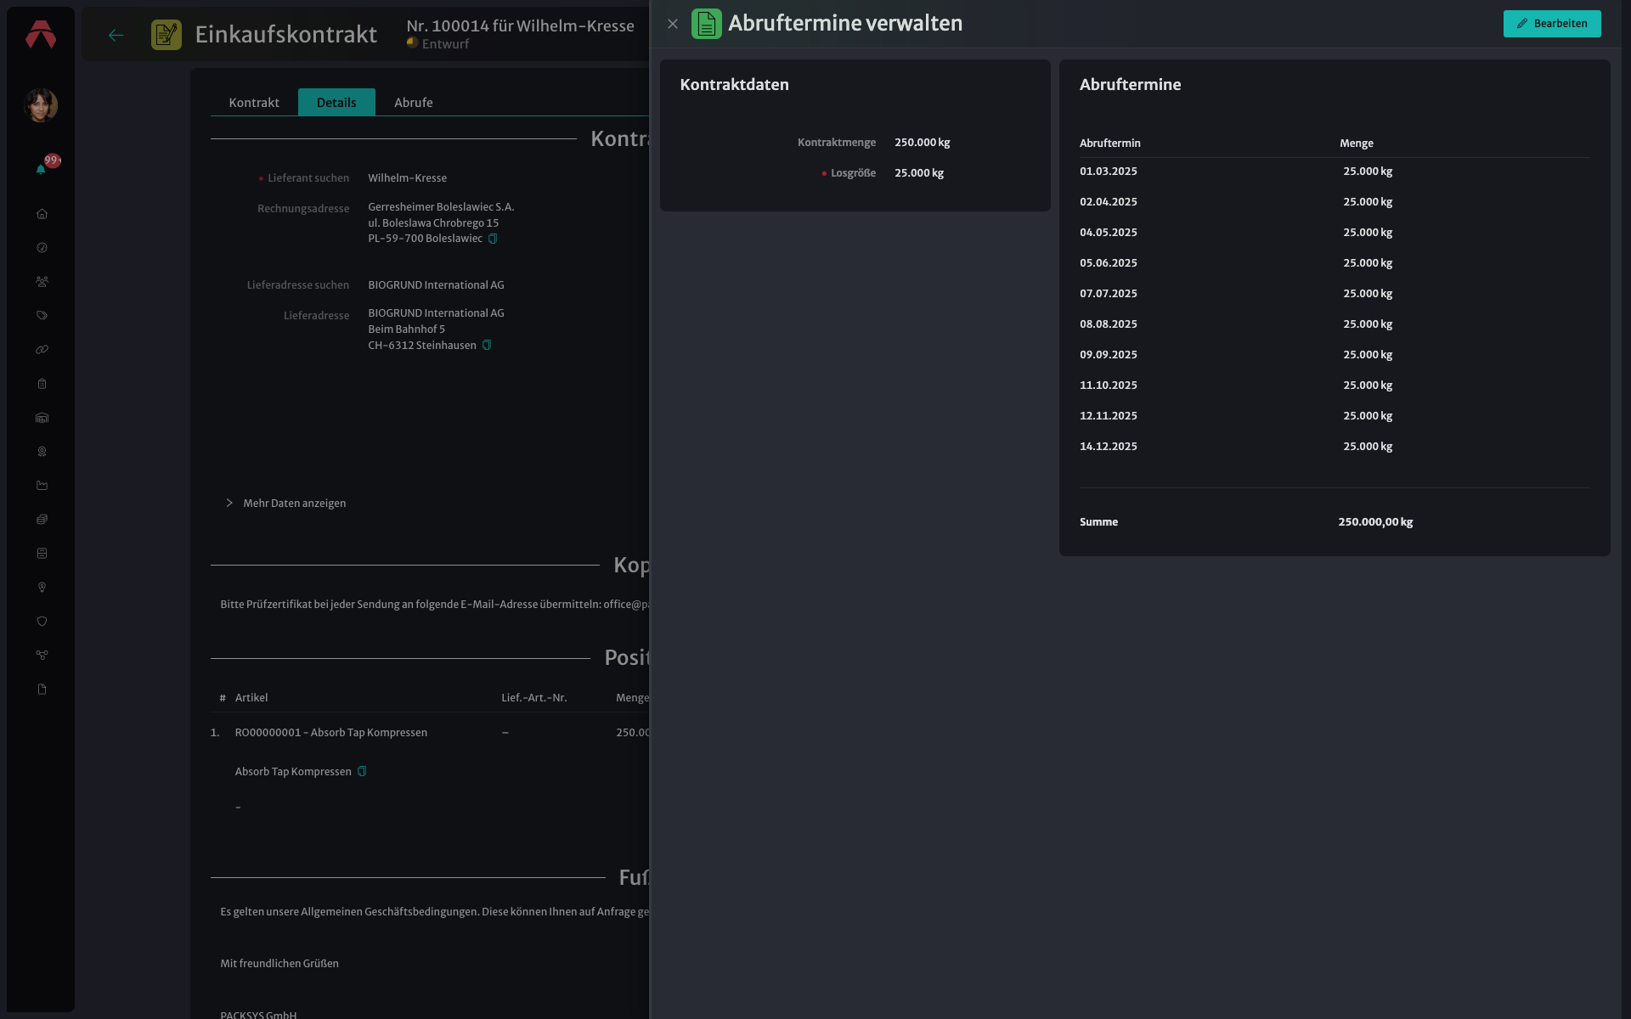Viewport: 1631px width, 1019px height.
Task: Open the archive drawer icon in sidebar
Action: (x=42, y=554)
